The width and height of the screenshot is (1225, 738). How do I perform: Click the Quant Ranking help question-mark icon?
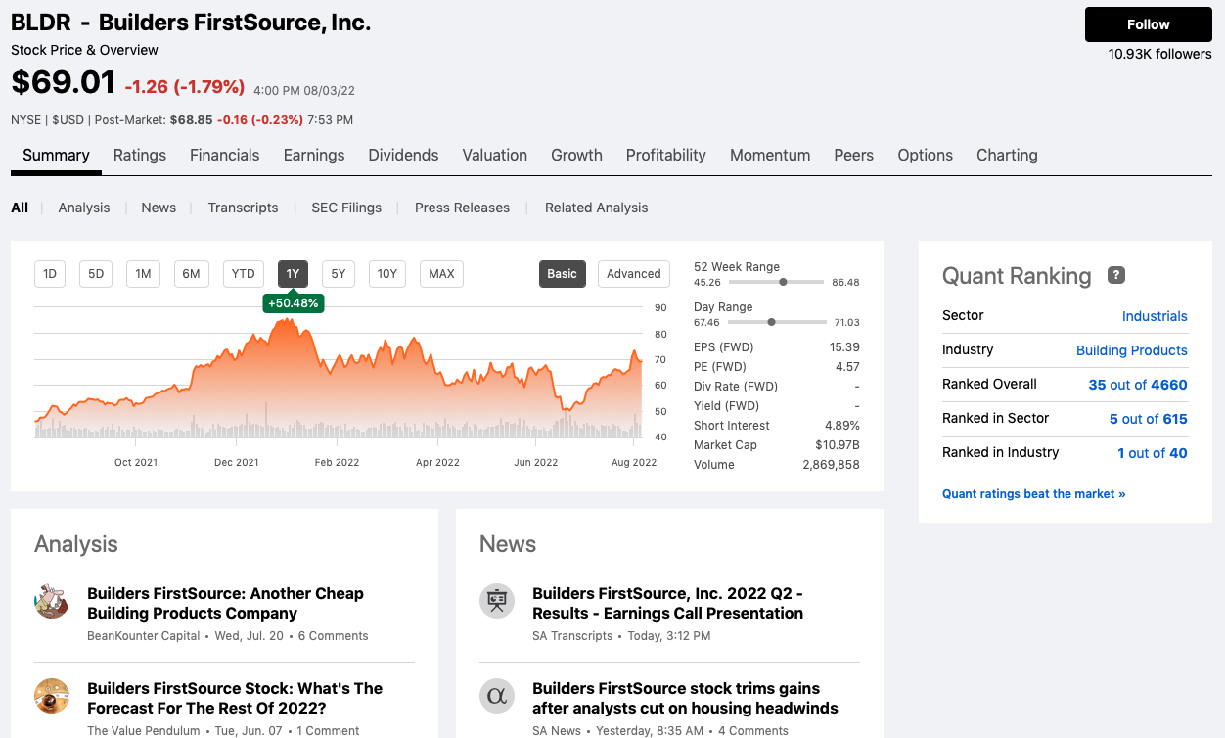click(x=1115, y=276)
